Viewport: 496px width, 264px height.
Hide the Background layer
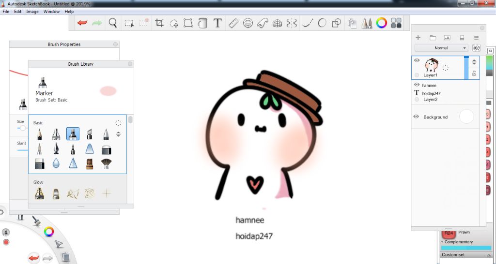tap(416, 117)
